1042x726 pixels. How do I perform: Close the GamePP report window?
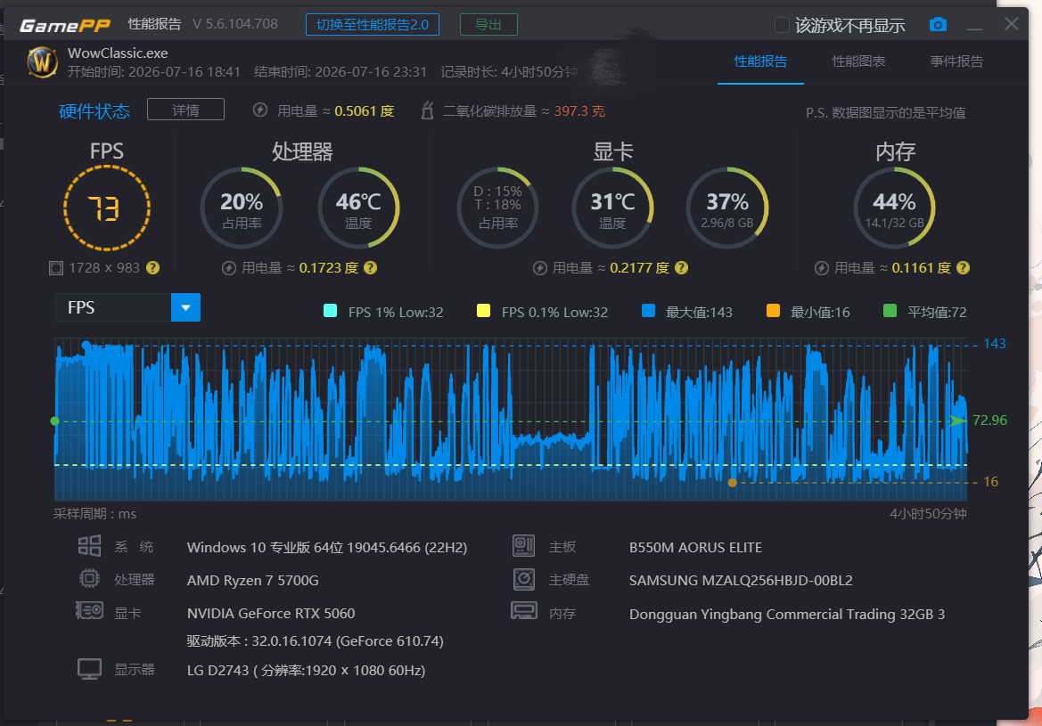[1012, 24]
